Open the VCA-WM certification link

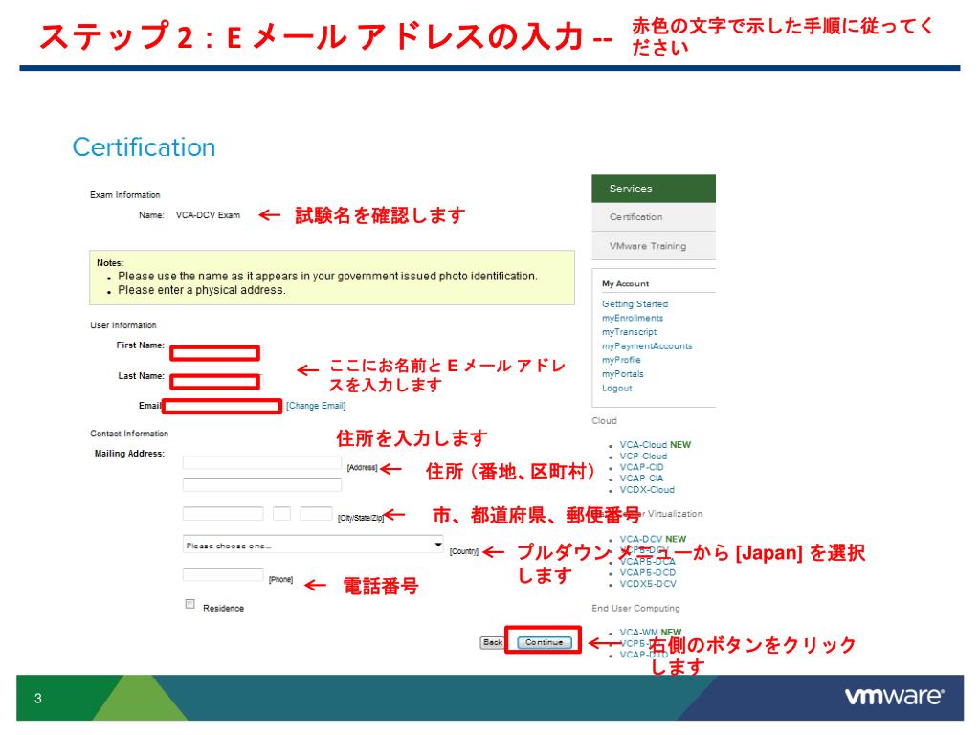638,632
